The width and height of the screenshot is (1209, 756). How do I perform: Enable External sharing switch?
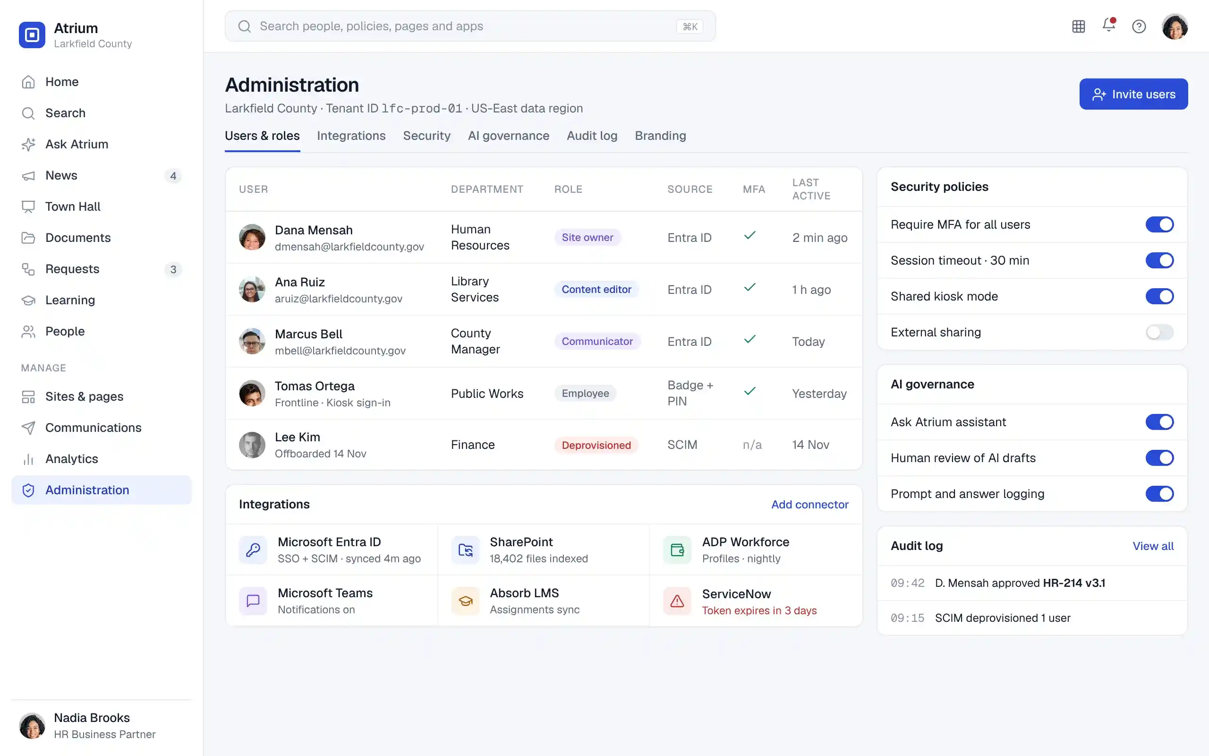point(1159,333)
